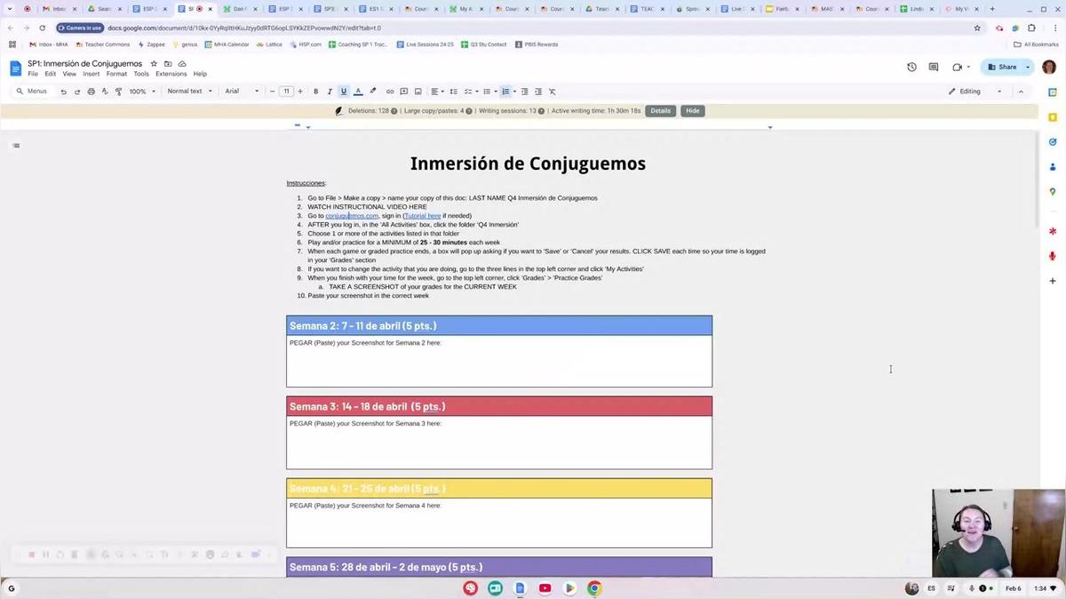The image size is (1066, 599).
Task: Open the comments panel icon
Action: [x=934, y=67]
